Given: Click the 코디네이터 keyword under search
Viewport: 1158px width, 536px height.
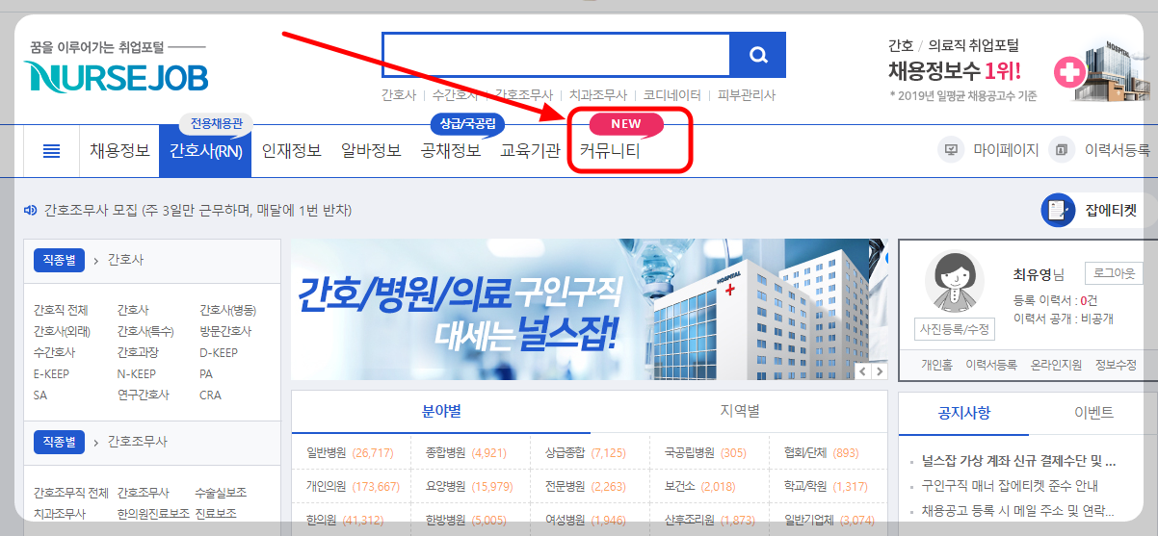Looking at the screenshot, I should [672, 95].
